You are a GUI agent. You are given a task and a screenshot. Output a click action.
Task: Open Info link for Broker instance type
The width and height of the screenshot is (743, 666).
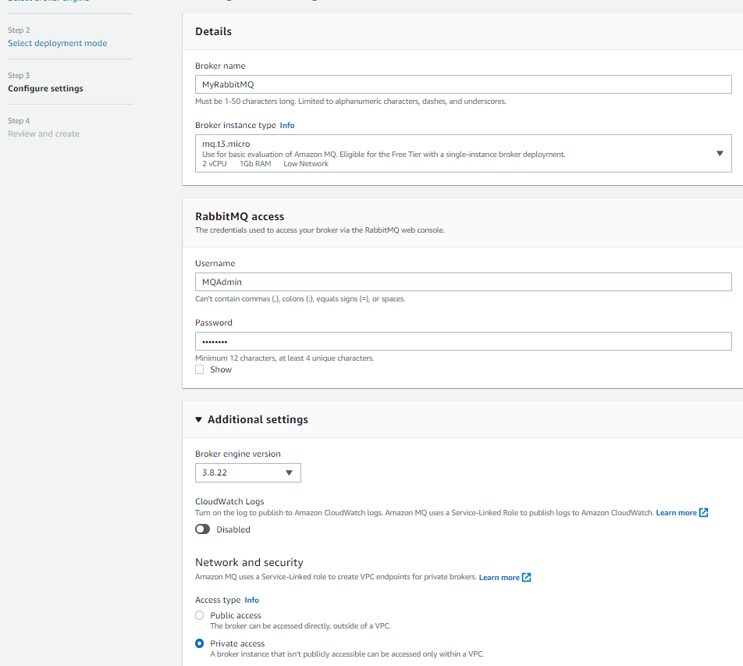tap(287, 125)
